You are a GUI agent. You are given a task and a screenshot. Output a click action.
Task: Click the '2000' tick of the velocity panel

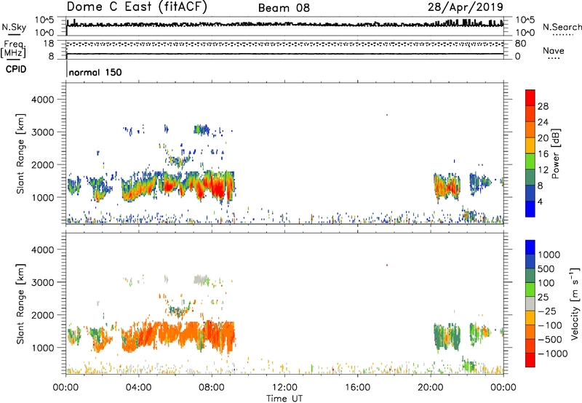[42, 315]
